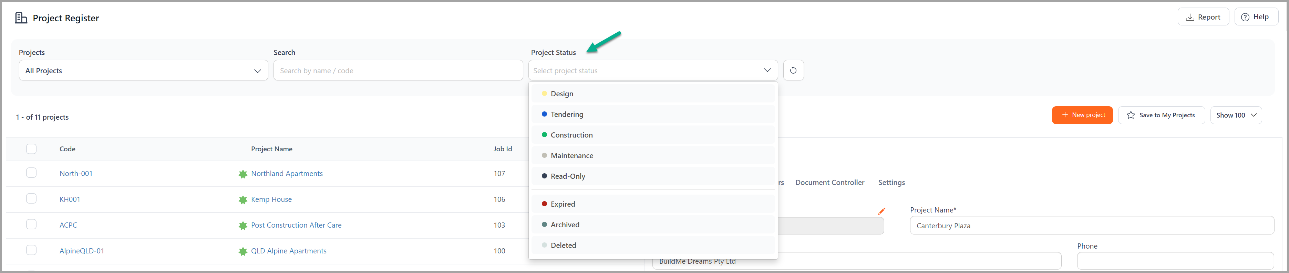Tick the checkbox for KH001 row

click(32, 199)
